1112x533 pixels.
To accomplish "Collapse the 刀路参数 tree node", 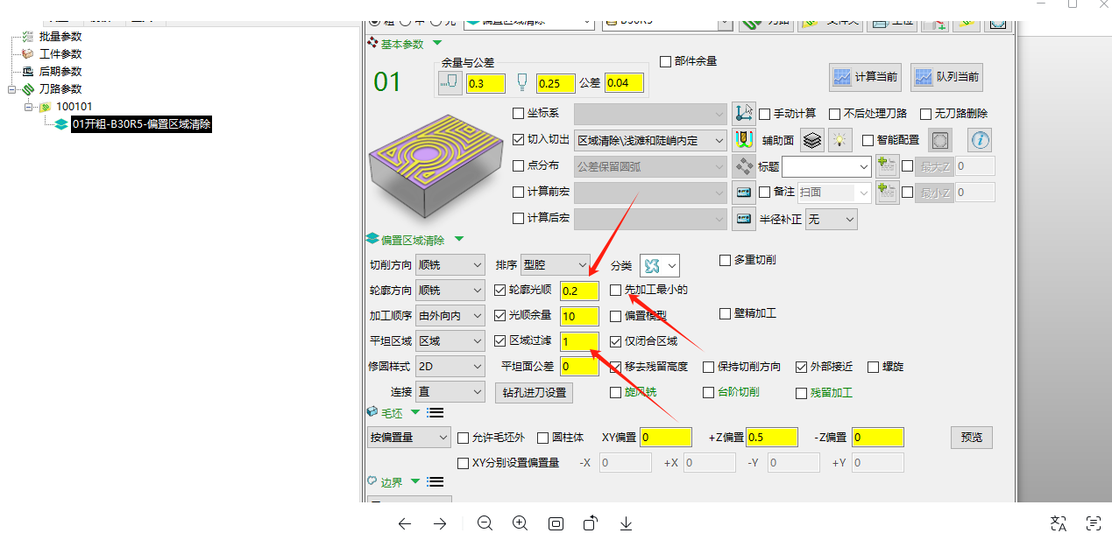I will tap(11, 89).
